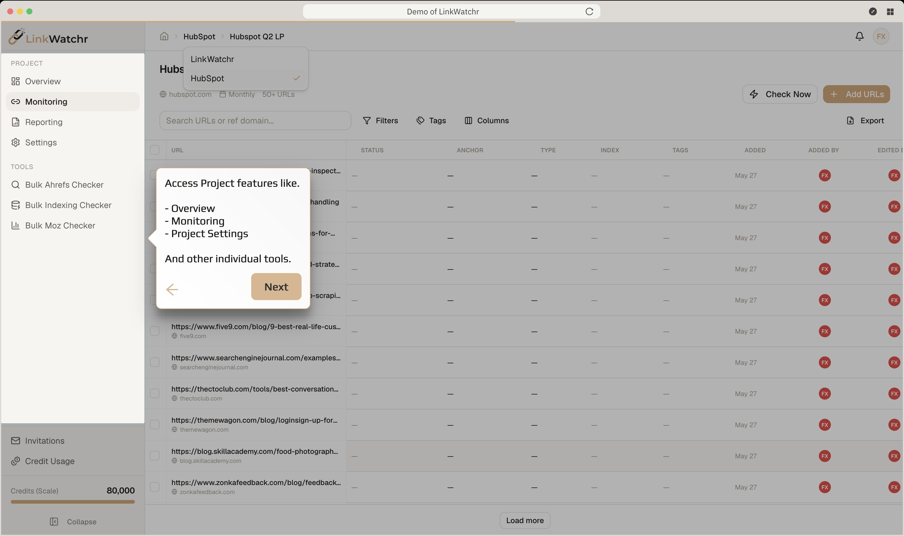Viewport: 904px width, 536px height.
Task: Open the HubSpot breadcrumb dropdown
Action: coord(199,37)
